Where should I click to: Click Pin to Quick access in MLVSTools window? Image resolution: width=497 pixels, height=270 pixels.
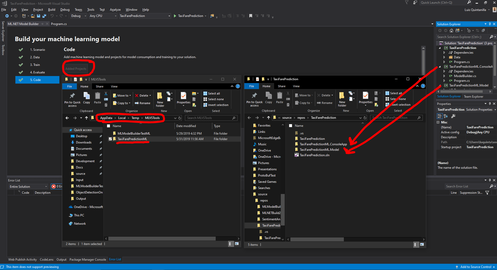72,99
